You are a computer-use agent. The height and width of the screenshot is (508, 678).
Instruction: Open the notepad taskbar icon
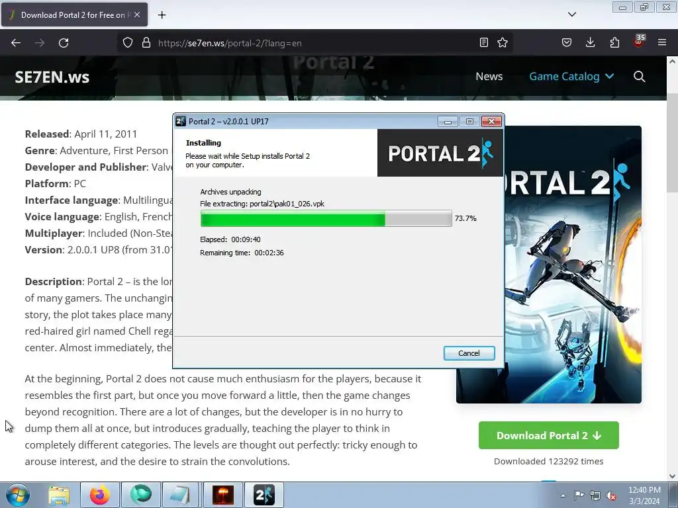point(181,495)
